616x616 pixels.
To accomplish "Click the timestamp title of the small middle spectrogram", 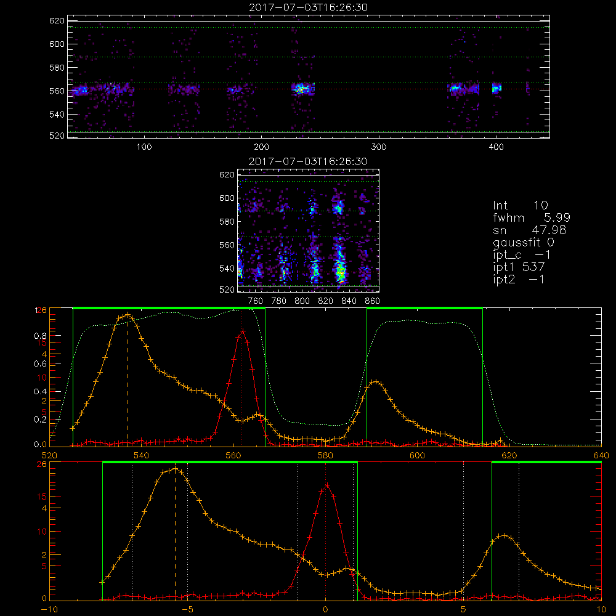I will pos(309,161).
